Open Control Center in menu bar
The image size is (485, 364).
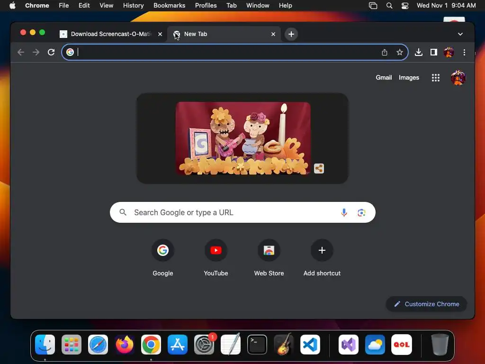point(405,6)
